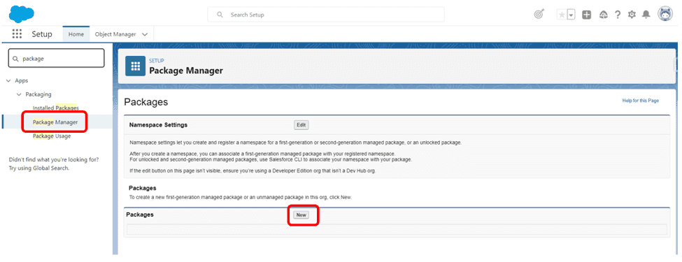
Task: Expand the Object Manager tab chevron
Action: (x=145, y=34)
